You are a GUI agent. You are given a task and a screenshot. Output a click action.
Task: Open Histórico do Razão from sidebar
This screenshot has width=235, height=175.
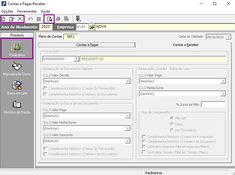pyautogui.click(x=17, y=107)
